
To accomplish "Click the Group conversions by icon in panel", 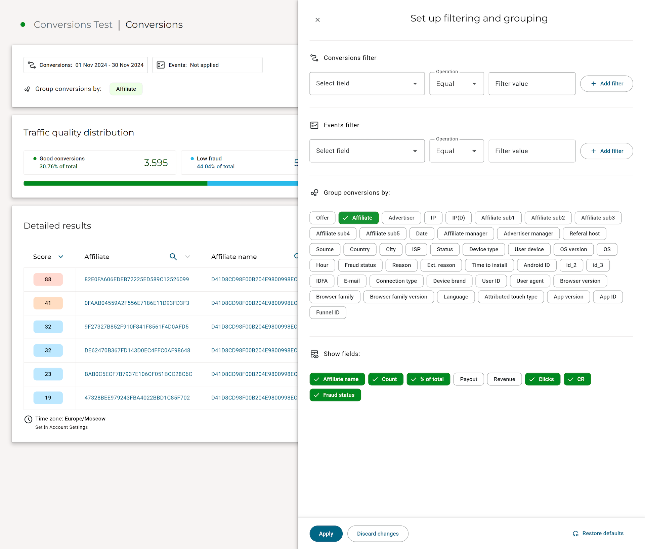I will (314, 193).
